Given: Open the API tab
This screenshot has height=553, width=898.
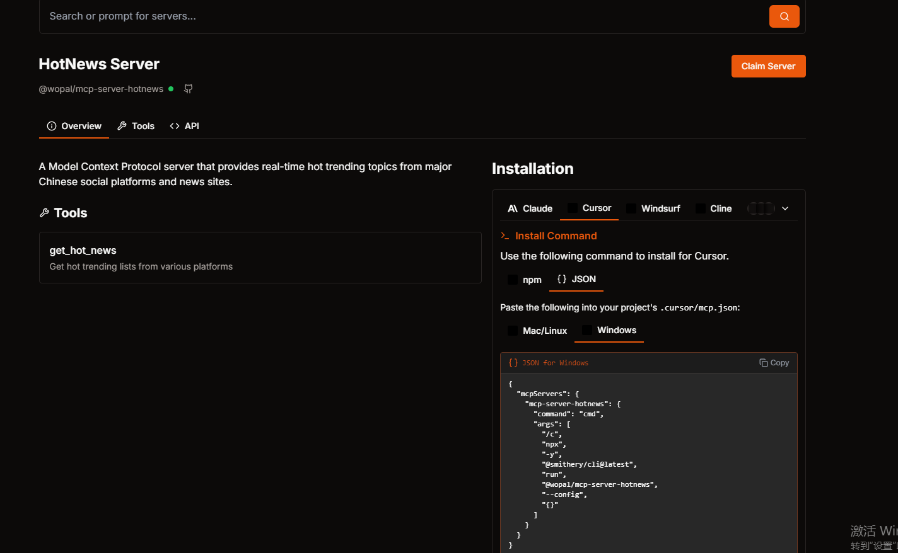Looking at the screenshot, I should (184, 126).
